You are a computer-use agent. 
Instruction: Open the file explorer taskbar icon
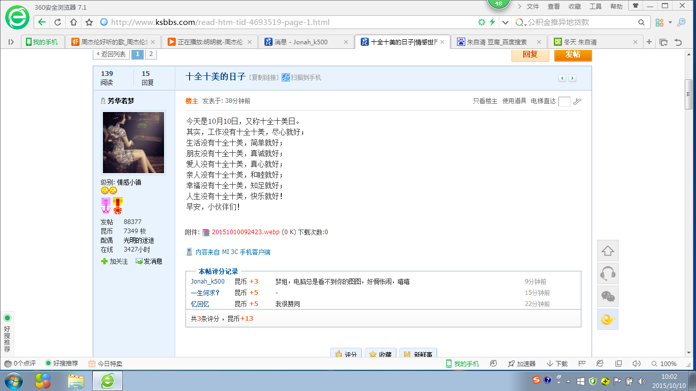76,381
